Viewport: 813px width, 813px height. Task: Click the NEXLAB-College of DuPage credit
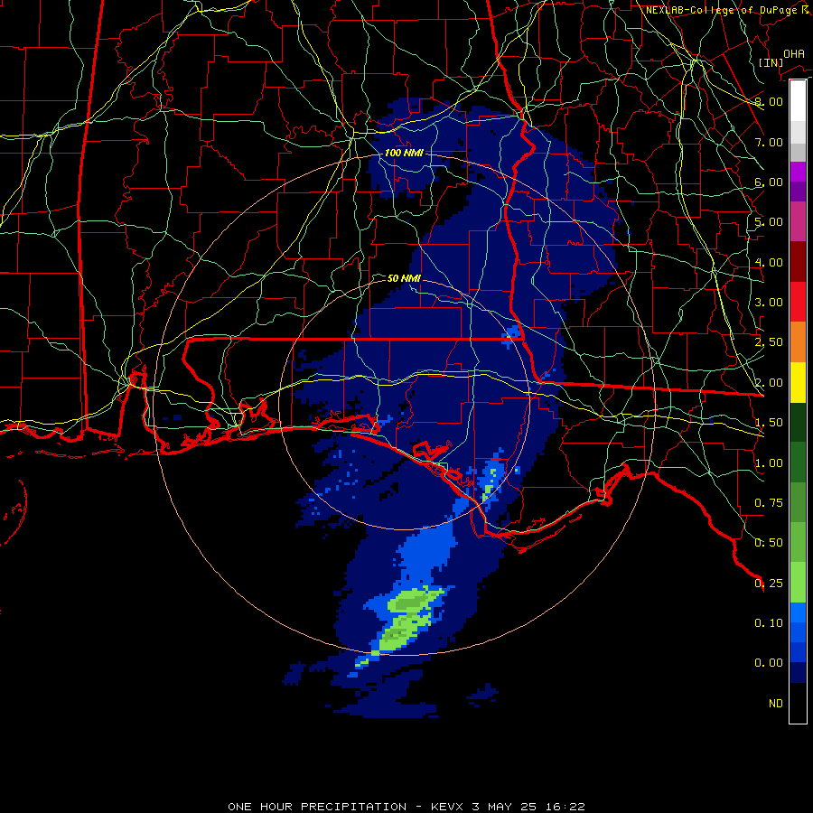(x=727, y=10)
